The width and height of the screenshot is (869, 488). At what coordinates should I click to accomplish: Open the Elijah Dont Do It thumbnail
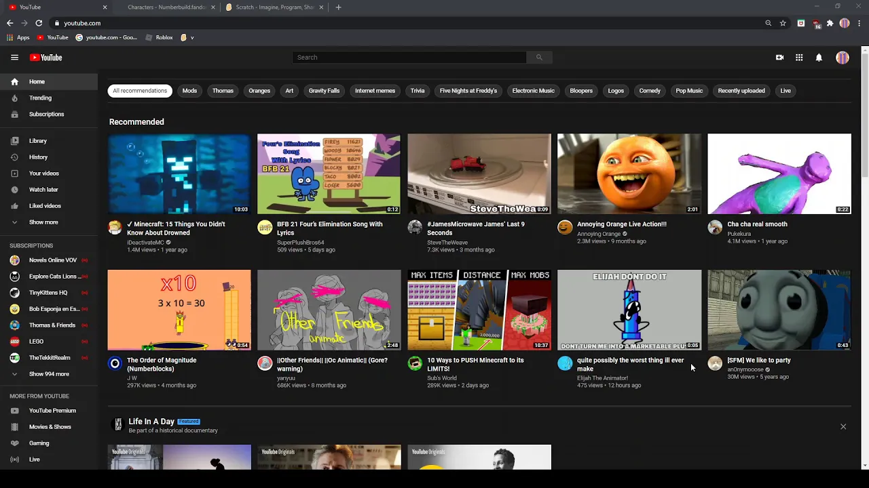pyautogui.click(x=629, y=310)
